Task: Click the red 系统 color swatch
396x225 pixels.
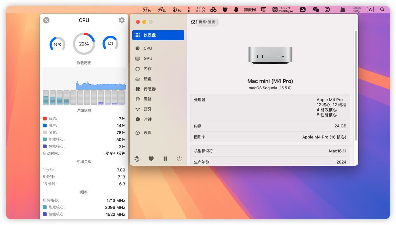Action: (45, 119)
